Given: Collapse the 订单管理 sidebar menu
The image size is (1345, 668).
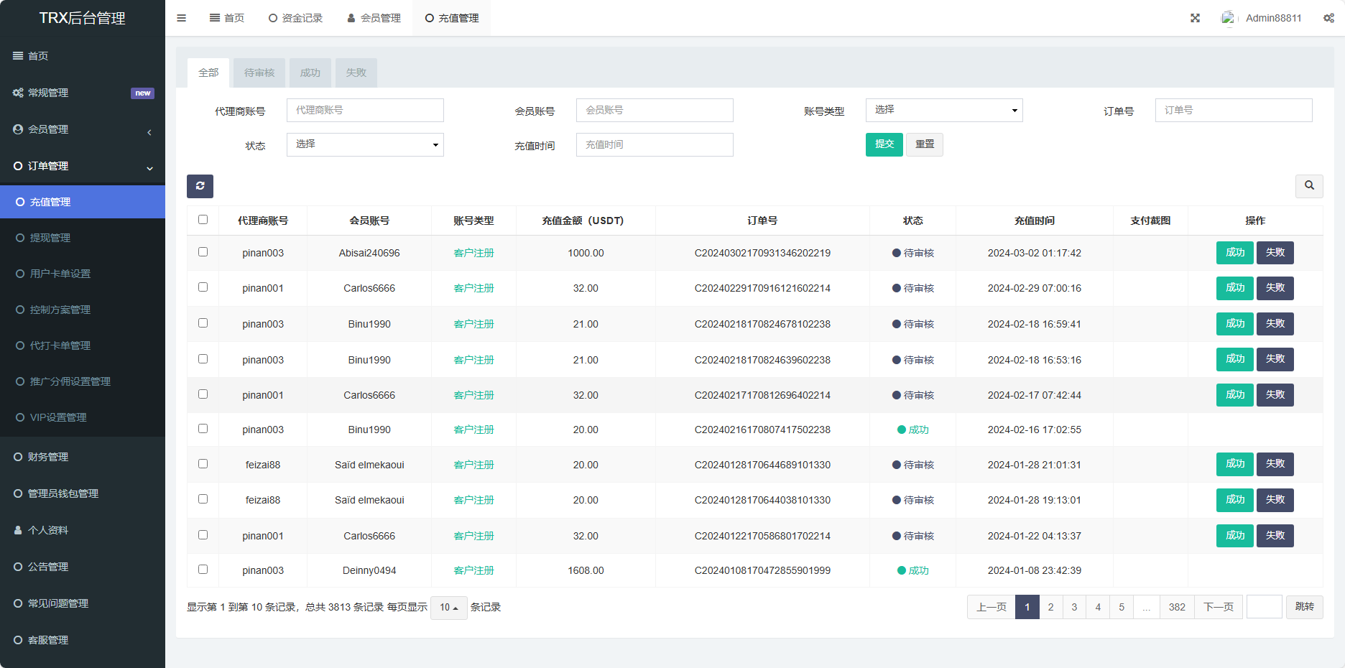Looking at the screenshot, I should (83, 166).
